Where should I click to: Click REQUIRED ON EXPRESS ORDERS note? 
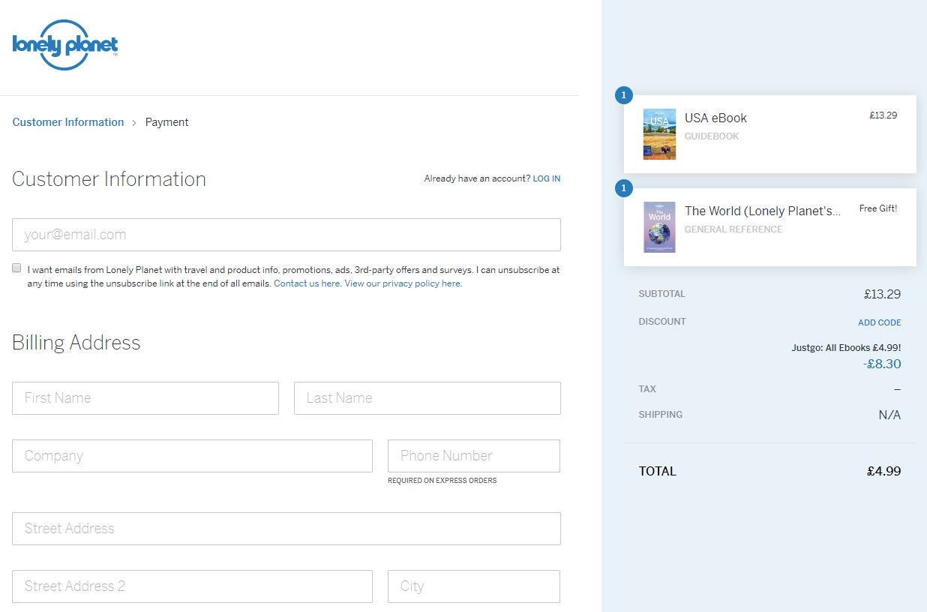click(x=442, y=481)
